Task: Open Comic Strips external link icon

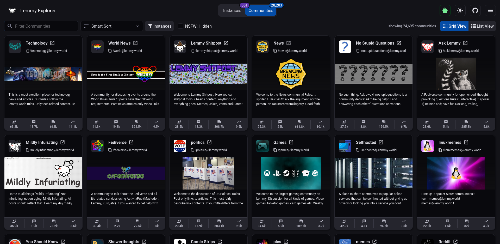Action: (220, 242)
